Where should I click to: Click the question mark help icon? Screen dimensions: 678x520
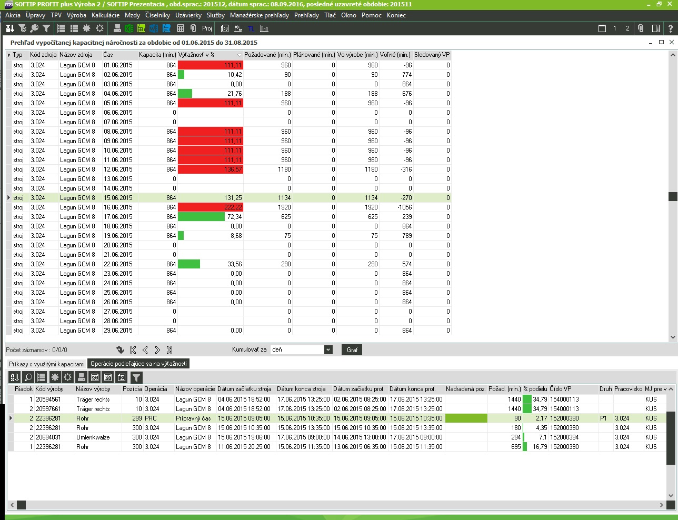pyautogui.click(x=670, y=28)
